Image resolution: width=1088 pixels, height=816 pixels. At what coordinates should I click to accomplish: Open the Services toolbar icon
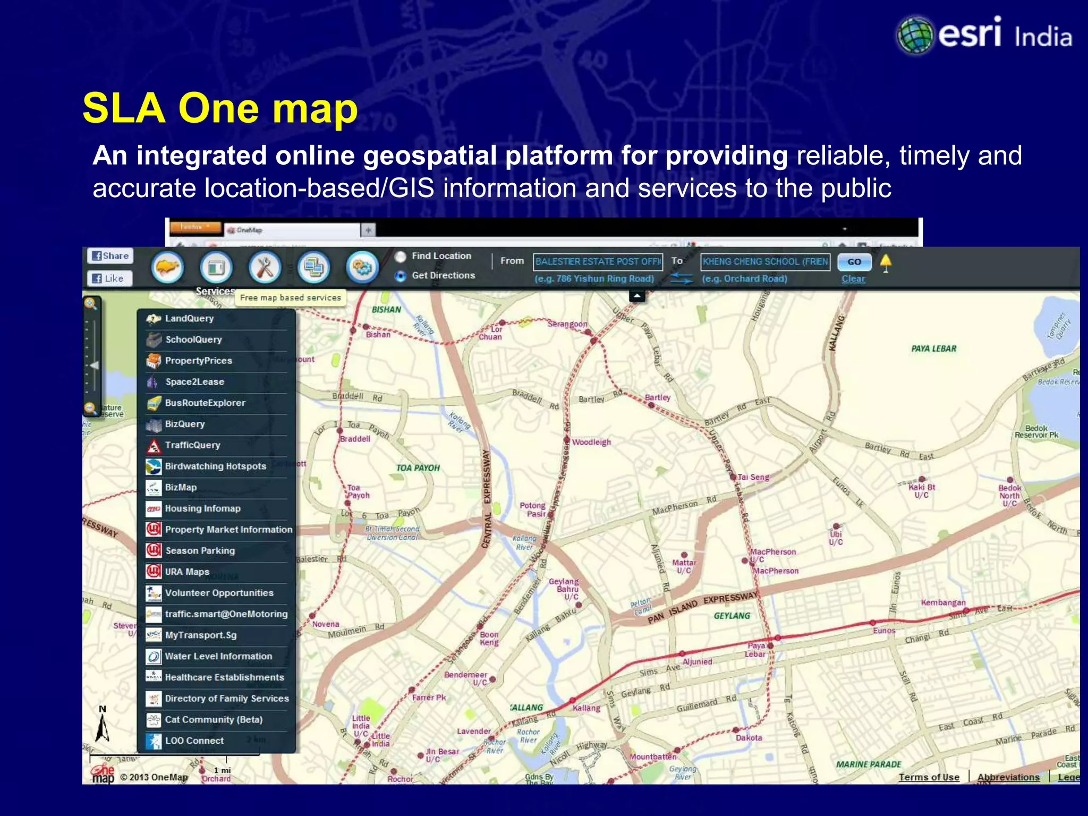coord(216,267)
